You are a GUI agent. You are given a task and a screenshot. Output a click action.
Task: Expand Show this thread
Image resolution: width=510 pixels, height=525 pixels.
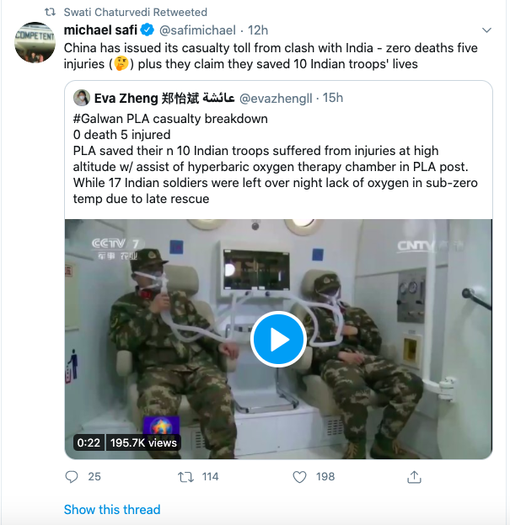111,509
